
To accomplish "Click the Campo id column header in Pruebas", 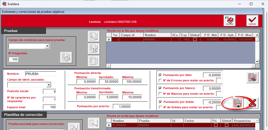I will [x=132, y=35].
